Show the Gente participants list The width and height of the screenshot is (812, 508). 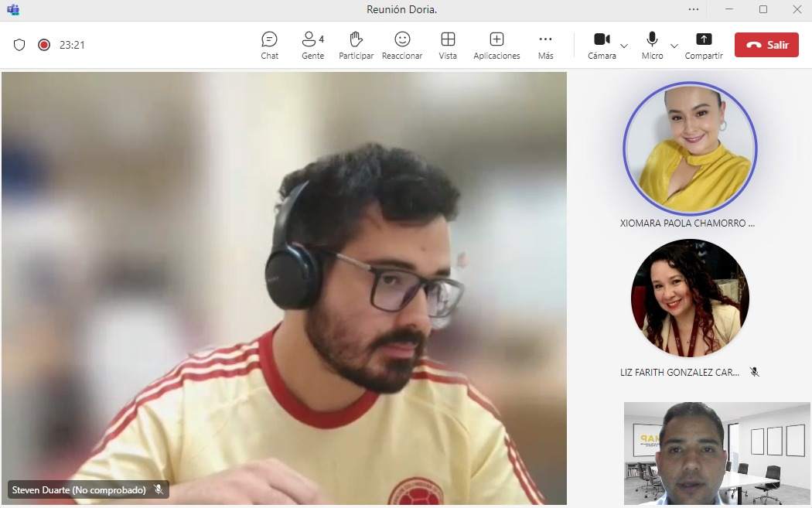tap(312, 45)
